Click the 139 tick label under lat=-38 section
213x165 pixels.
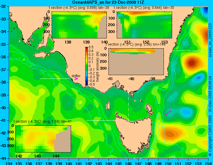click(86, 42)
